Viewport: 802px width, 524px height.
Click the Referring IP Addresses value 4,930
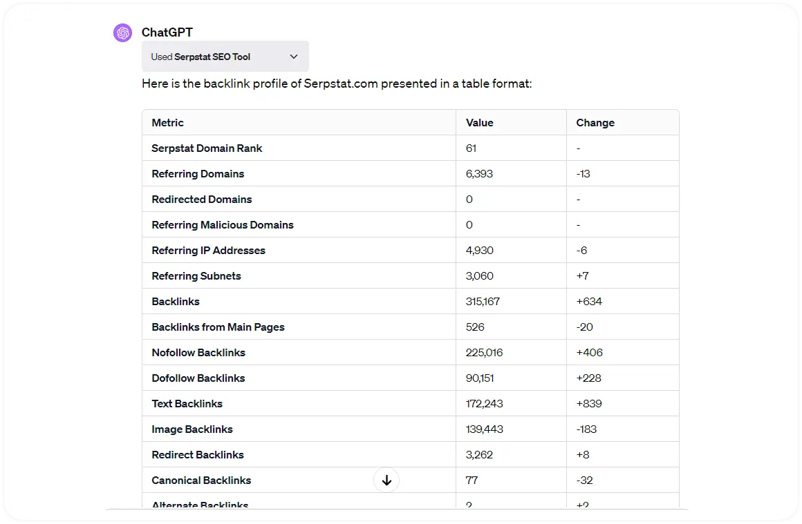tap(480, 250)
